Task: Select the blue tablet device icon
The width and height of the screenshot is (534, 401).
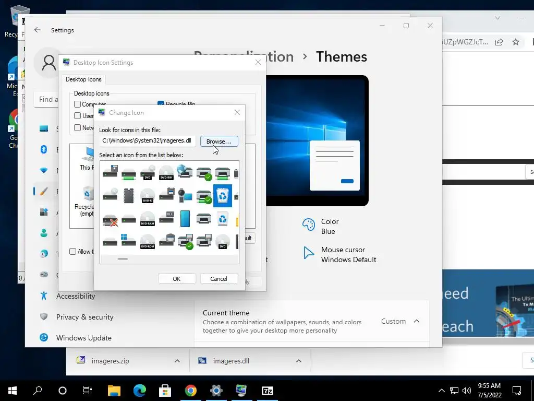Action: 185,219
